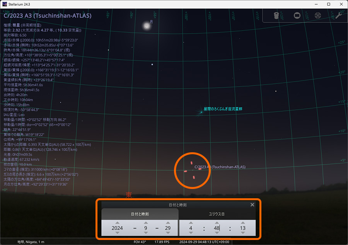Viewport: 348px width, 245px height.
Task: Toggle the Oculars telescope view icon
Action: 276,16
